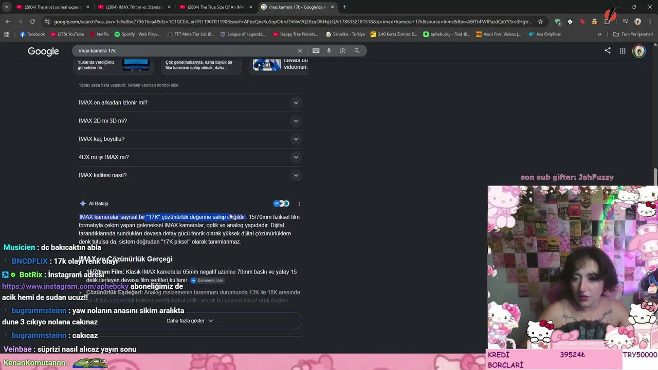
Task: Open the Google apps grid
Action: point(623,51)
